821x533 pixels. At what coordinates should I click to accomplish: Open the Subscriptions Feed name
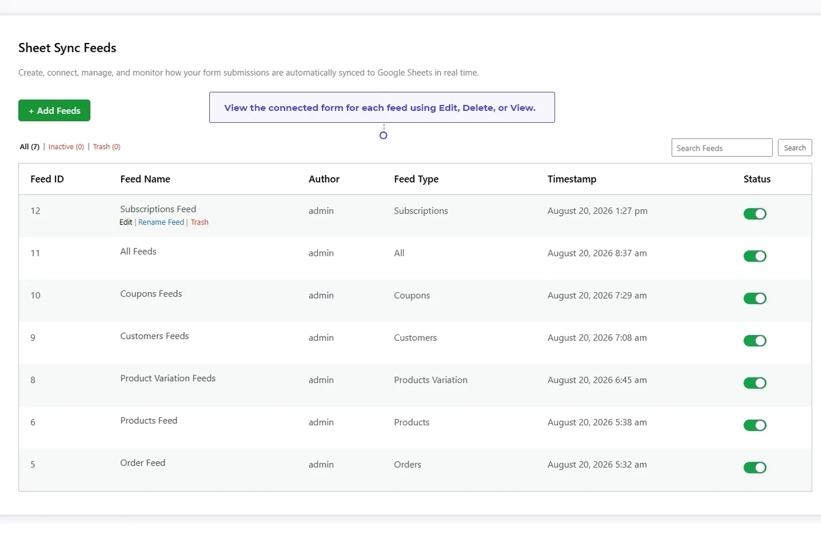pos(158,209)
